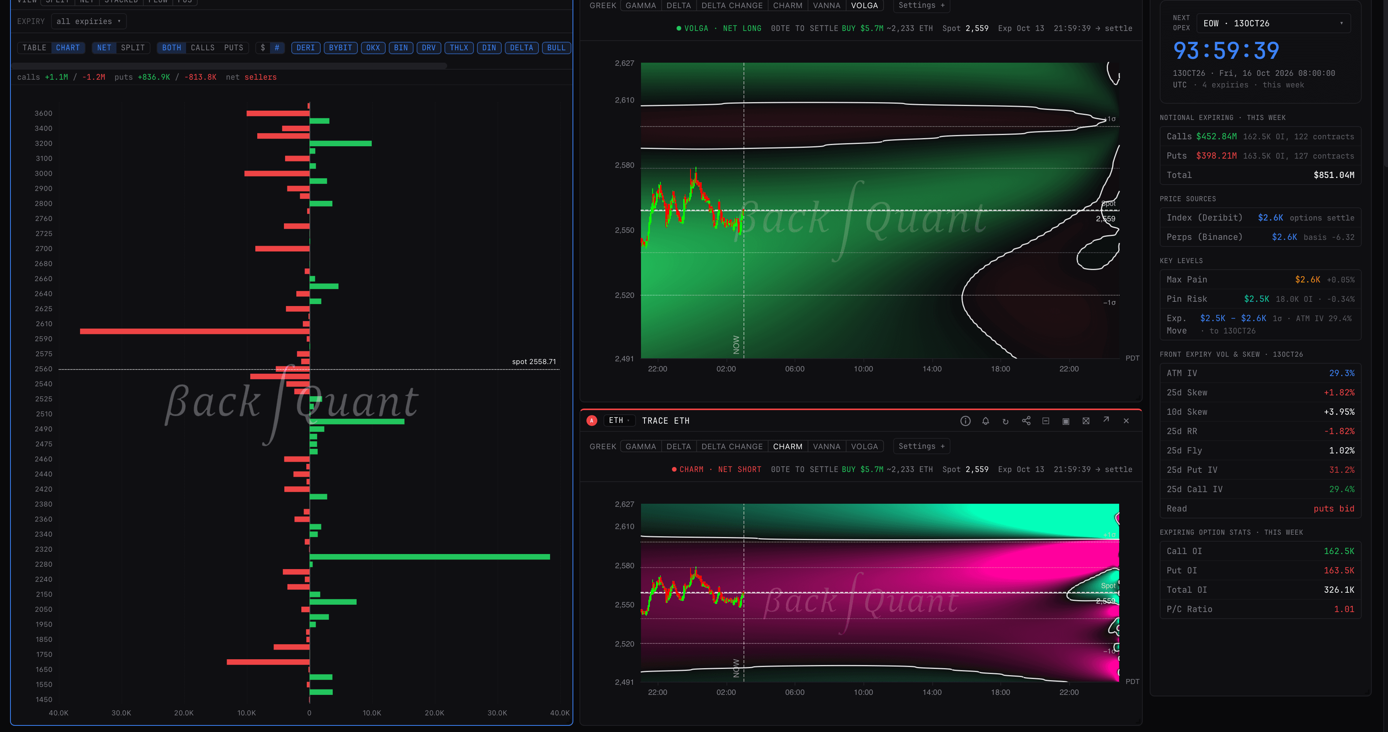Select GAMMA tab in the lower TRACE panel

pos(641,447)
